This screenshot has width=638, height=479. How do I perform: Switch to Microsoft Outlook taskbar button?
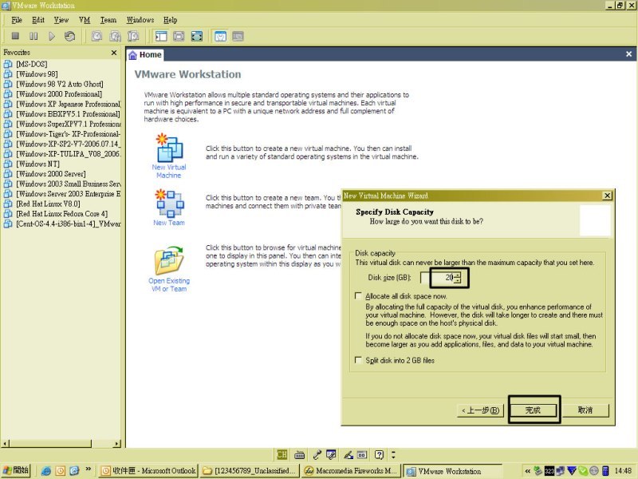click(148, 471)
